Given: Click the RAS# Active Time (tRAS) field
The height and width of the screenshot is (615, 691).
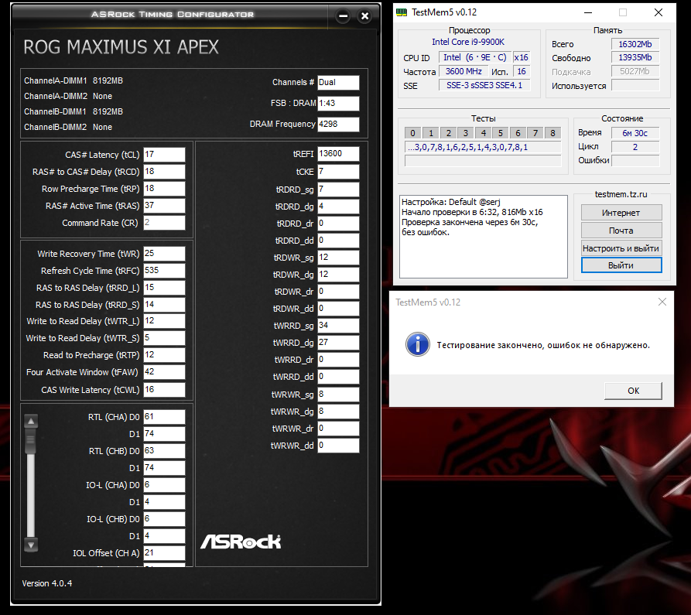Looking at the screenshot, I should (164, 206).
